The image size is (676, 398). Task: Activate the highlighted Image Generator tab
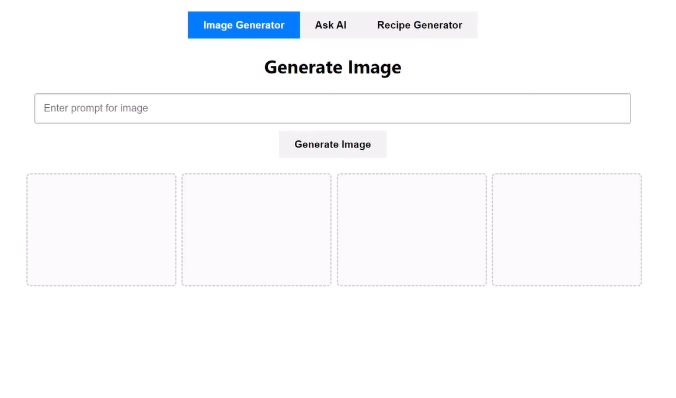[243, 25]
